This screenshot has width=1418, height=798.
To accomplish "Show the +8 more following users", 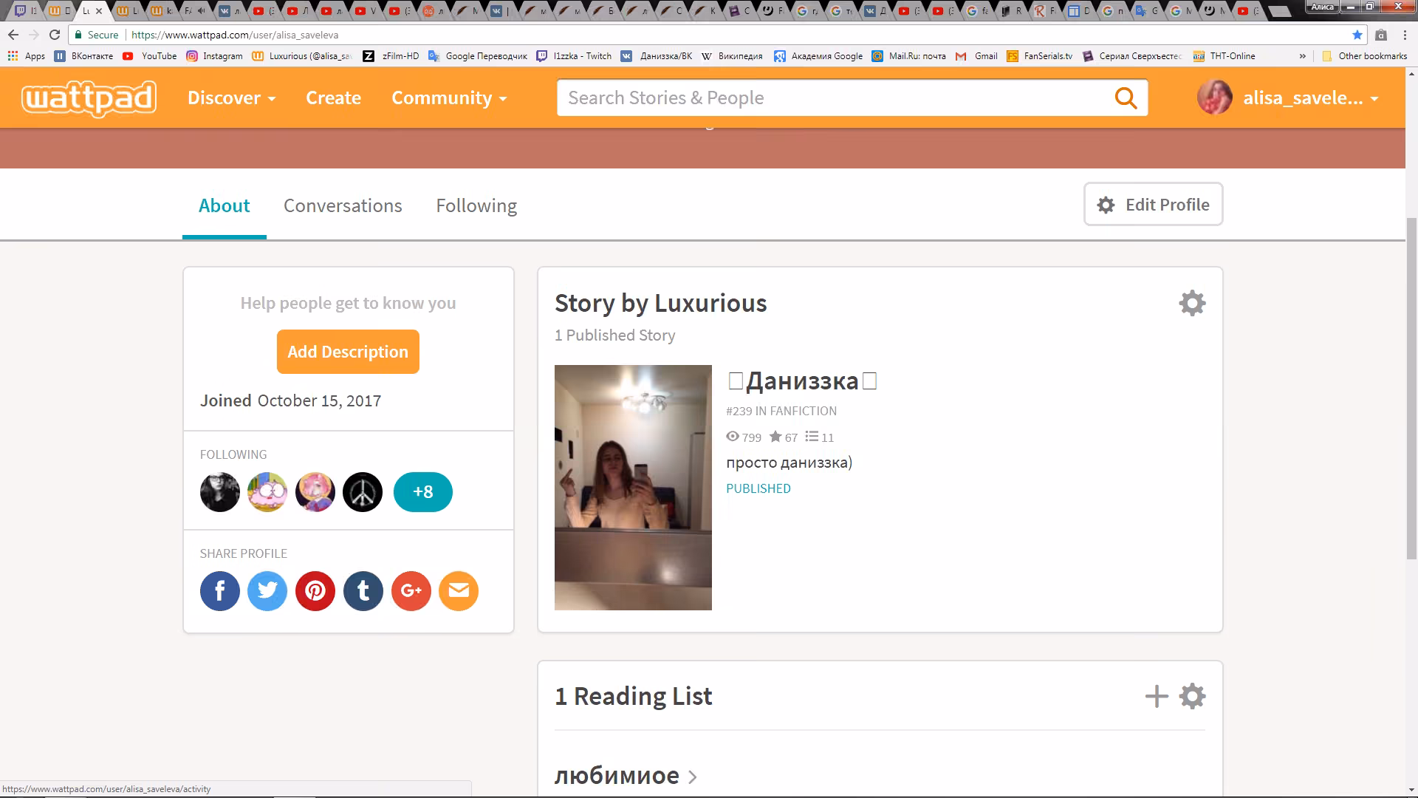I will (422, 492).
